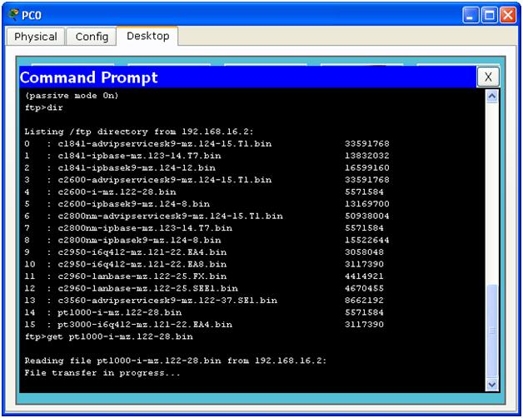
Task: Click file c1841-ipbase-mz.123-14.T7.bin
Action: click(x=139, y=156)
